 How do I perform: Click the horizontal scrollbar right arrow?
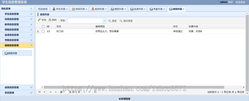point(244,87)
